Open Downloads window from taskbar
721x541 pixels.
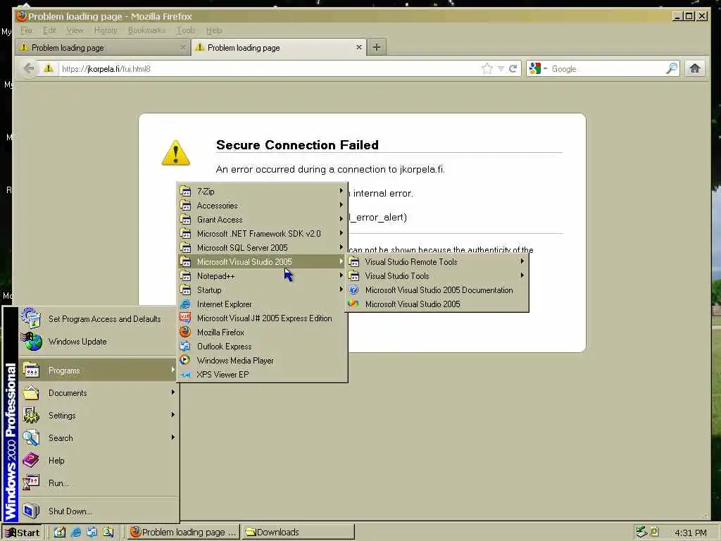tap(298, 533)
